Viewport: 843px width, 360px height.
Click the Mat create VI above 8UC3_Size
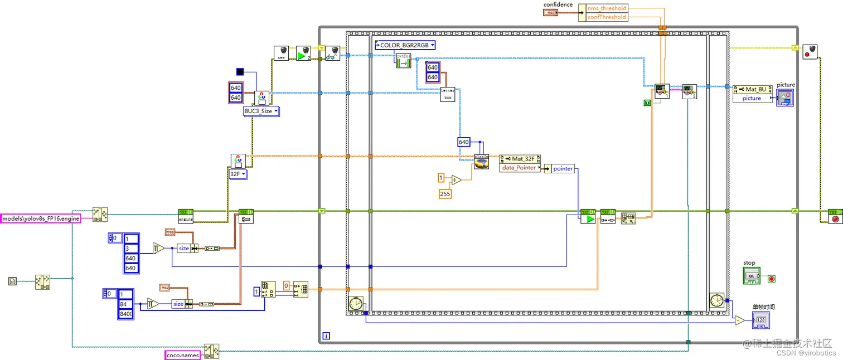click(262, 98)
